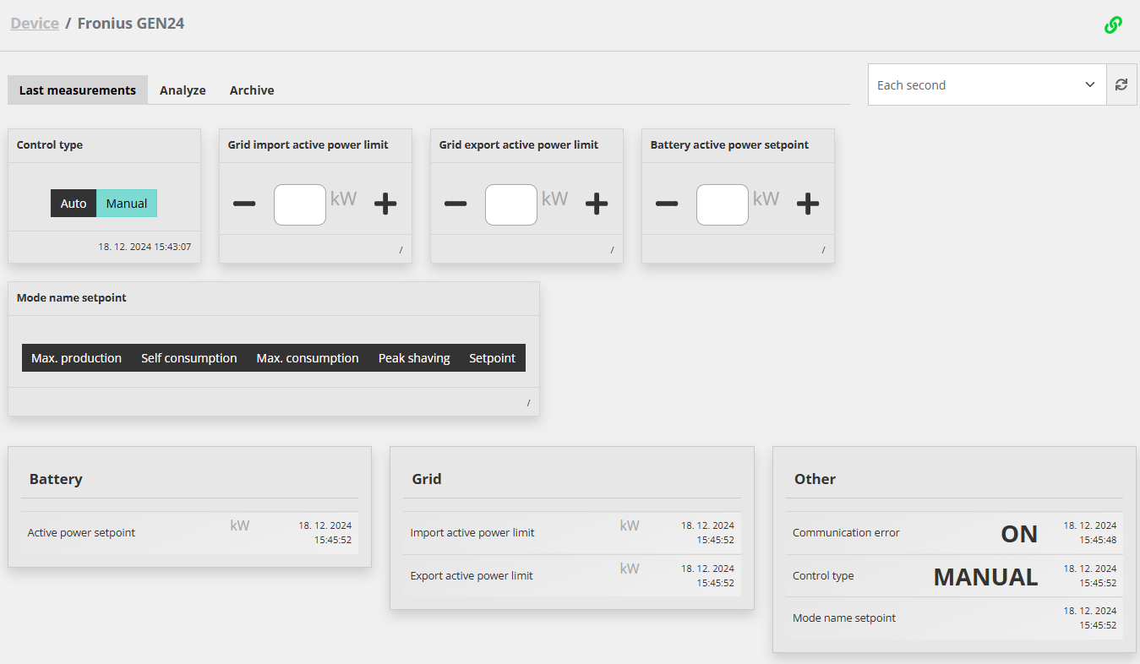Increase Grid export active power limit
Viewport: 1140px width, 664px height.
pos(597,204)
